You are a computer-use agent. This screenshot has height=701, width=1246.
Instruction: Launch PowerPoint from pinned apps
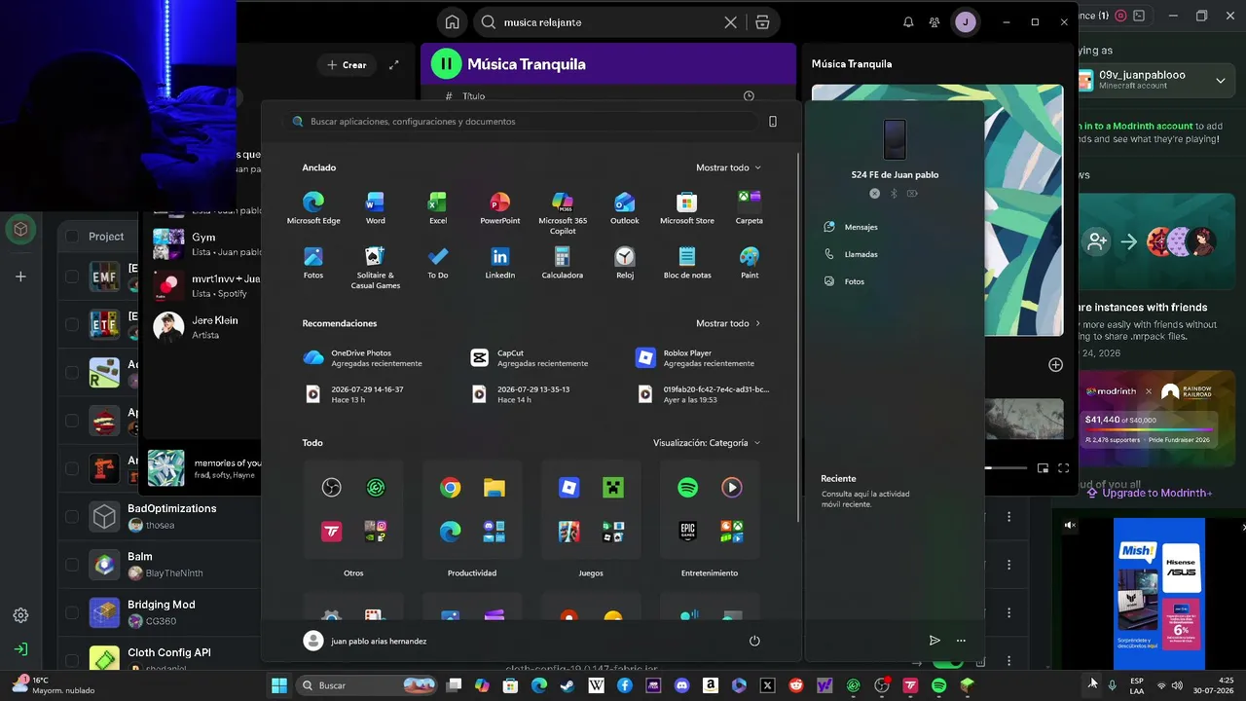click(x=500, y=208)
